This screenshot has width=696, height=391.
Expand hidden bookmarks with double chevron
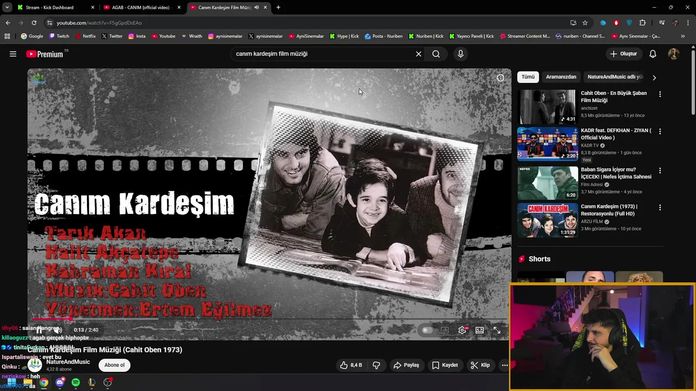point(683,36)
